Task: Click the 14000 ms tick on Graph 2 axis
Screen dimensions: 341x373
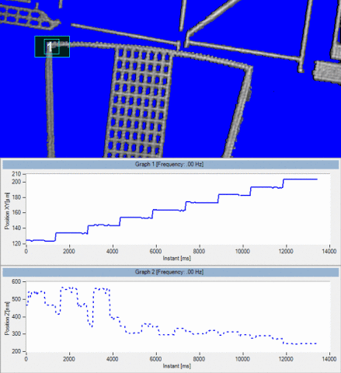Action: click(329, 359)
